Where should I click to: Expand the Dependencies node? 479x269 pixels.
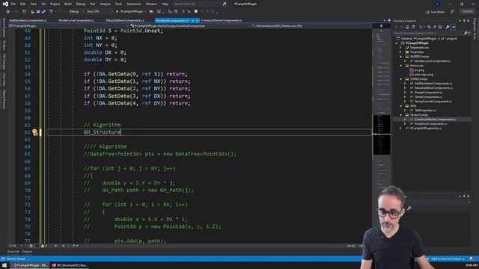400,48
